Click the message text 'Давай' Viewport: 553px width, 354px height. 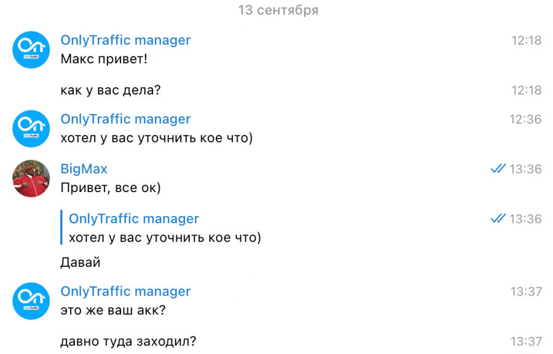point(80,263)
